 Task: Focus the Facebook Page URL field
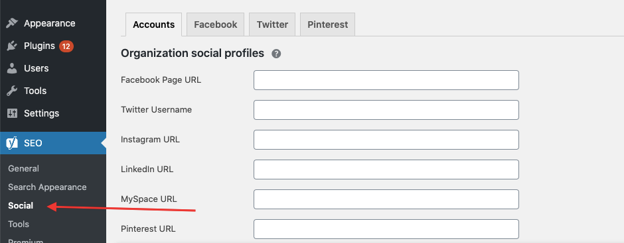(x=386, y=80)
